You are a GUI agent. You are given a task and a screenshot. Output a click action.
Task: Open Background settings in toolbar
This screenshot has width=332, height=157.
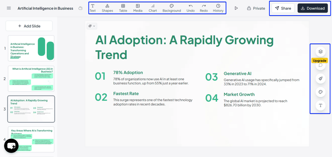[x=172, y=8]
